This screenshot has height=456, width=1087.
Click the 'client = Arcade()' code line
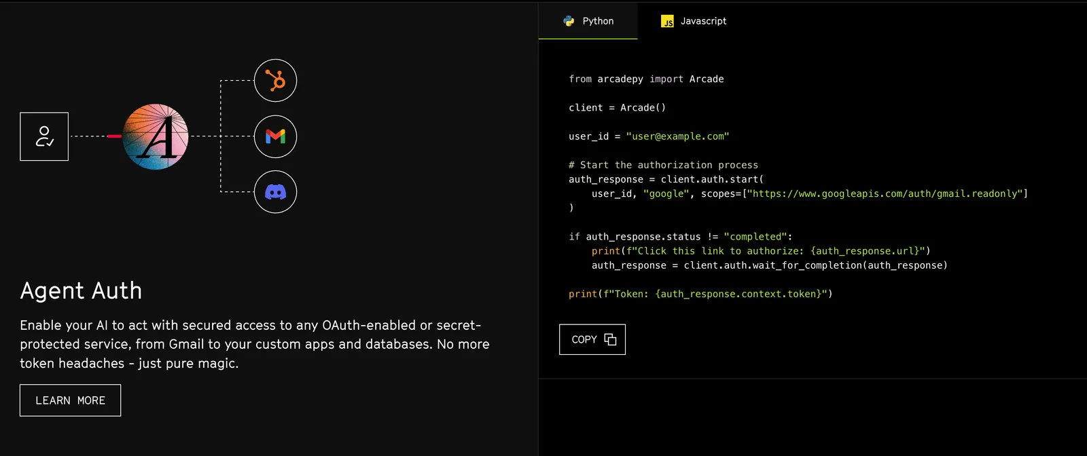tap(617, 107)
